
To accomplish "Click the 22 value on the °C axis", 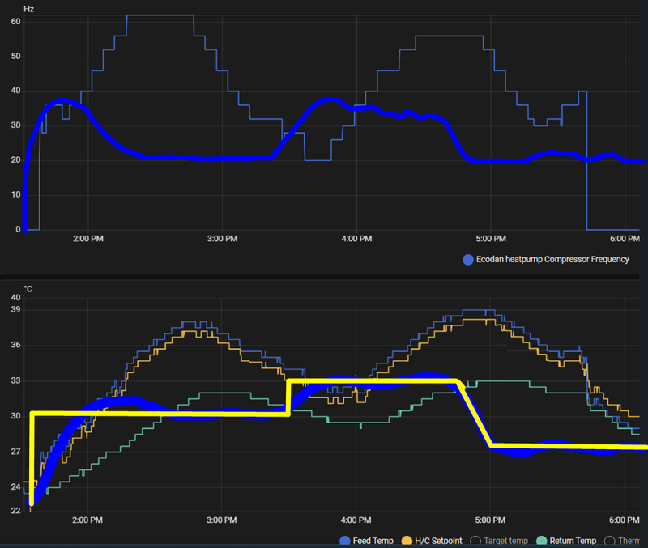I will pyautogui.click(x=15, y=511).
